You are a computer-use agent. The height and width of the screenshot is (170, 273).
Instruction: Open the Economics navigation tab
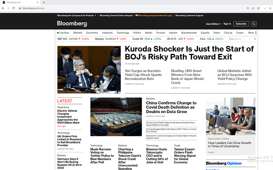[x=92, y=33]
